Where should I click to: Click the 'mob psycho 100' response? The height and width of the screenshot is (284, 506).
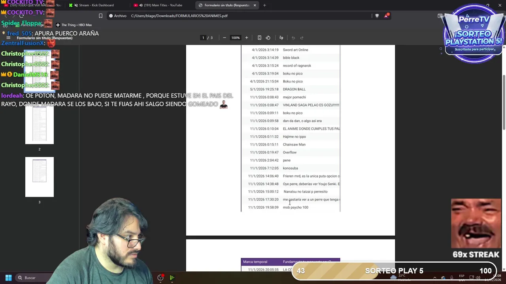pyautogui.click(x=295, y=207)
